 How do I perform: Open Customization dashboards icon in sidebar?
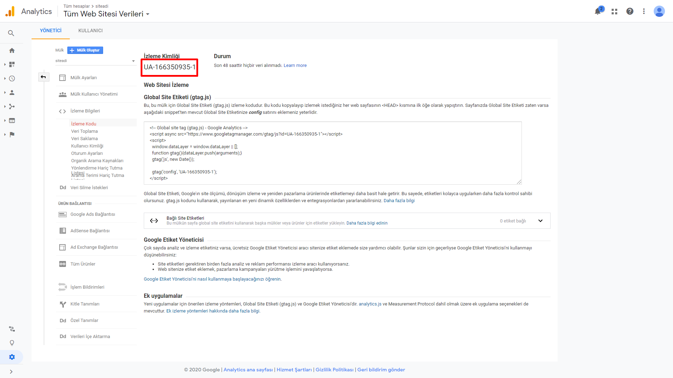pyautogui.click(x=12, y=64)
